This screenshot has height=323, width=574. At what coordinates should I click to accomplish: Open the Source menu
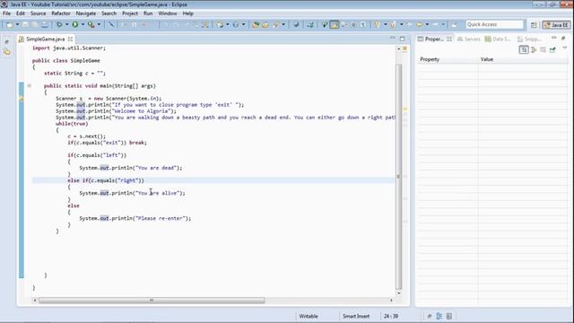pos(38,13)
